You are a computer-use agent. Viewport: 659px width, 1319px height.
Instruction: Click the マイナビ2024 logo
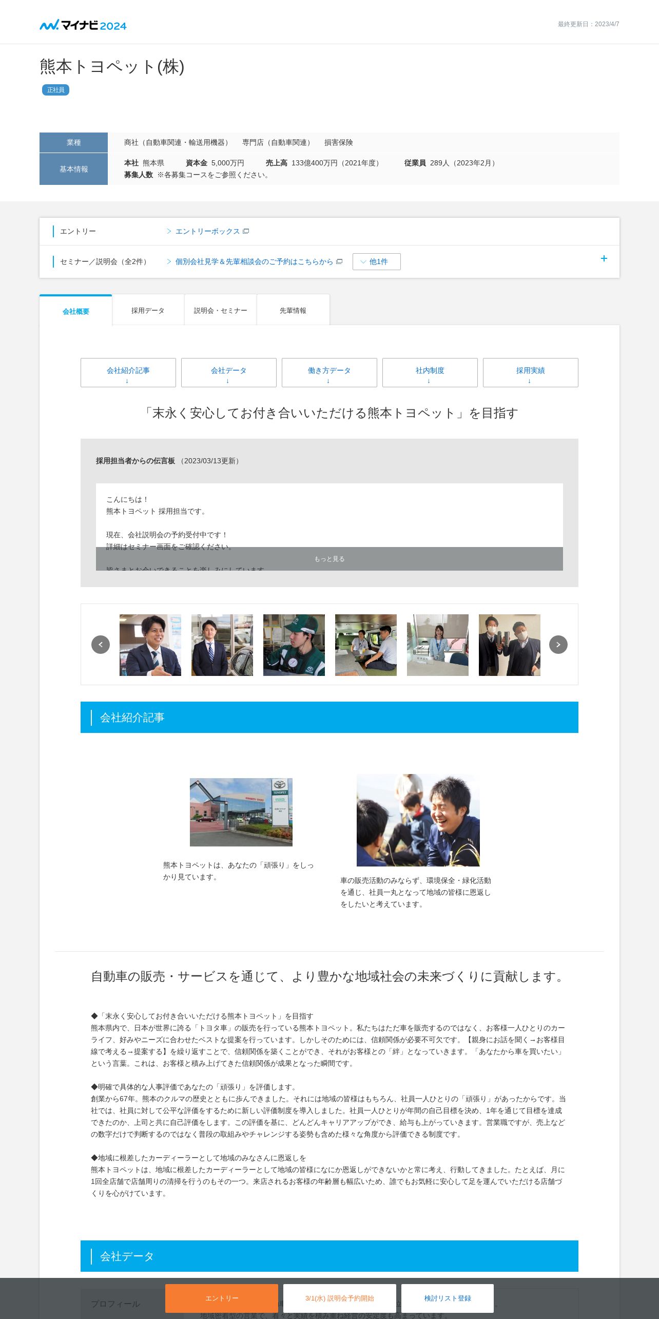(83, 25)
